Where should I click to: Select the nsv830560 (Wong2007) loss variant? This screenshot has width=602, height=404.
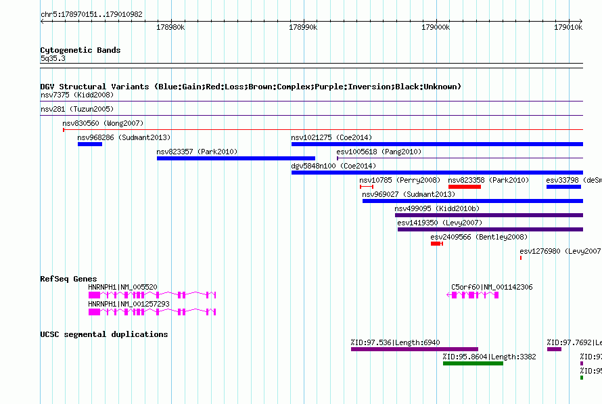pos(323,130)
